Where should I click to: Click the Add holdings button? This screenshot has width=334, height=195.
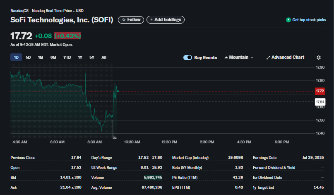166,19
